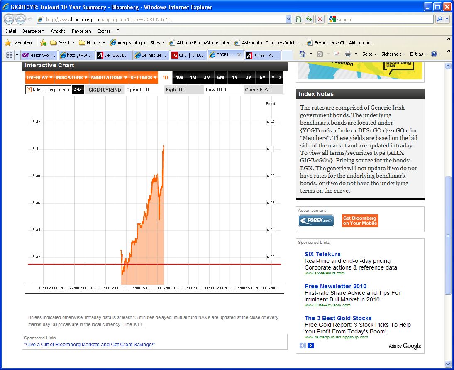Select the 1W chart range
The height and width of the screenshot is (370, 454).
click(179, 78)
